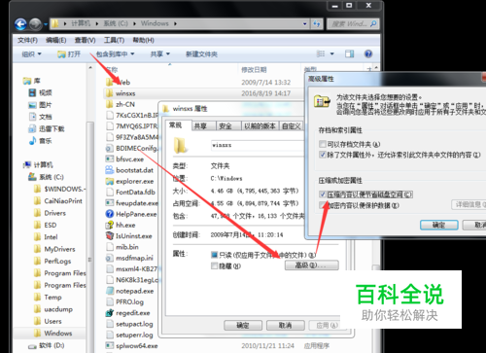
Task: Open the Help question mark icon
Action: (x=368, y=53)
